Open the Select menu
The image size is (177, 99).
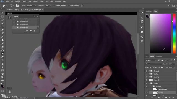click(35, 2)
